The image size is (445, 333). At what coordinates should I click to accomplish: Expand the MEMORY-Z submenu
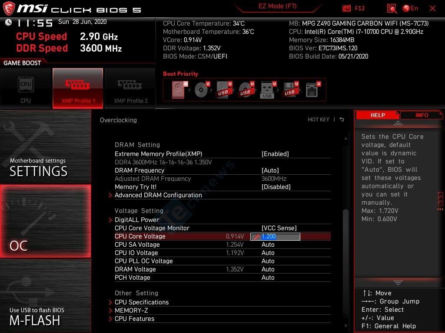(131, 310)
